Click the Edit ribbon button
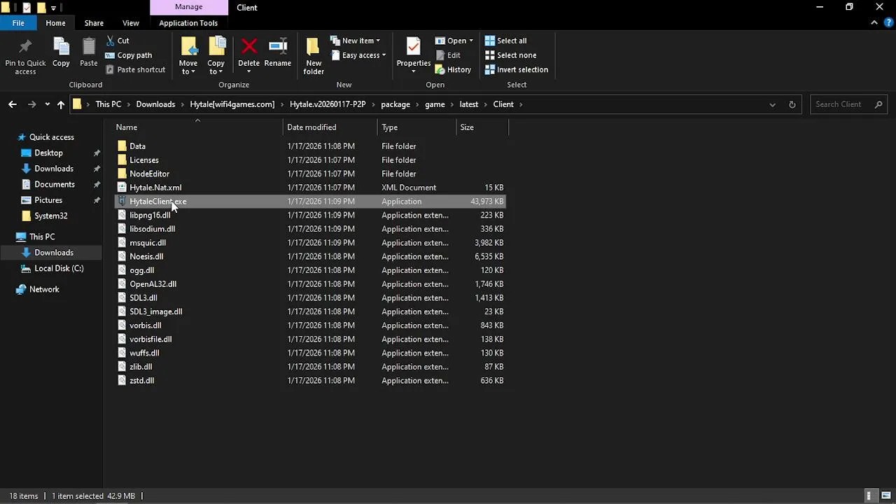The height and width of the screenshot is (504, 896). coord(448,55)
